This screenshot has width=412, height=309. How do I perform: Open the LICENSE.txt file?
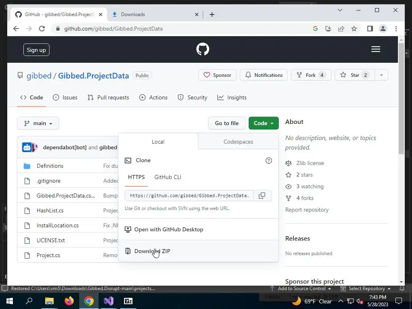[x=51, y=240]
